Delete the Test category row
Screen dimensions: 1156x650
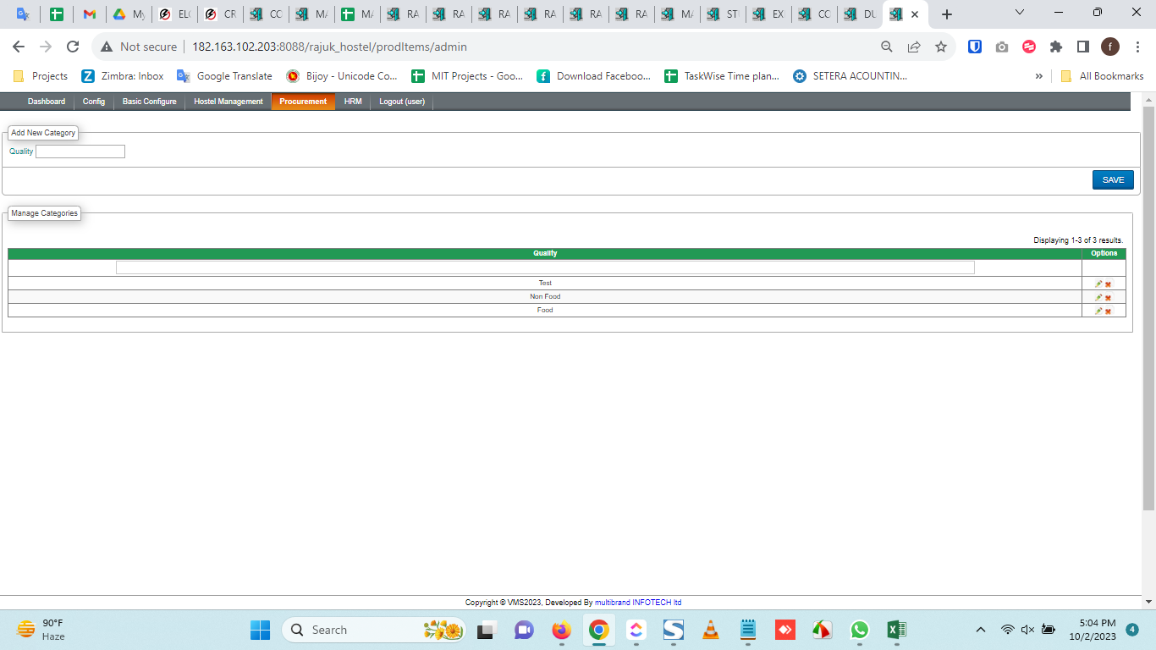tap(1108, 284)
